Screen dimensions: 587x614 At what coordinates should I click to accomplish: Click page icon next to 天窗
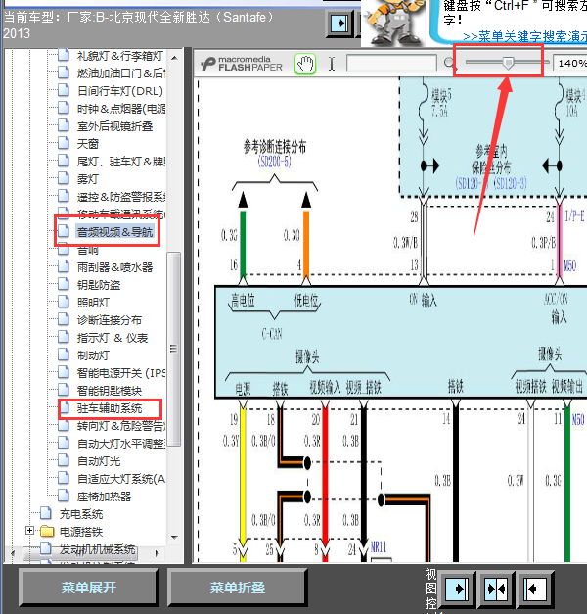coord(64,143)
